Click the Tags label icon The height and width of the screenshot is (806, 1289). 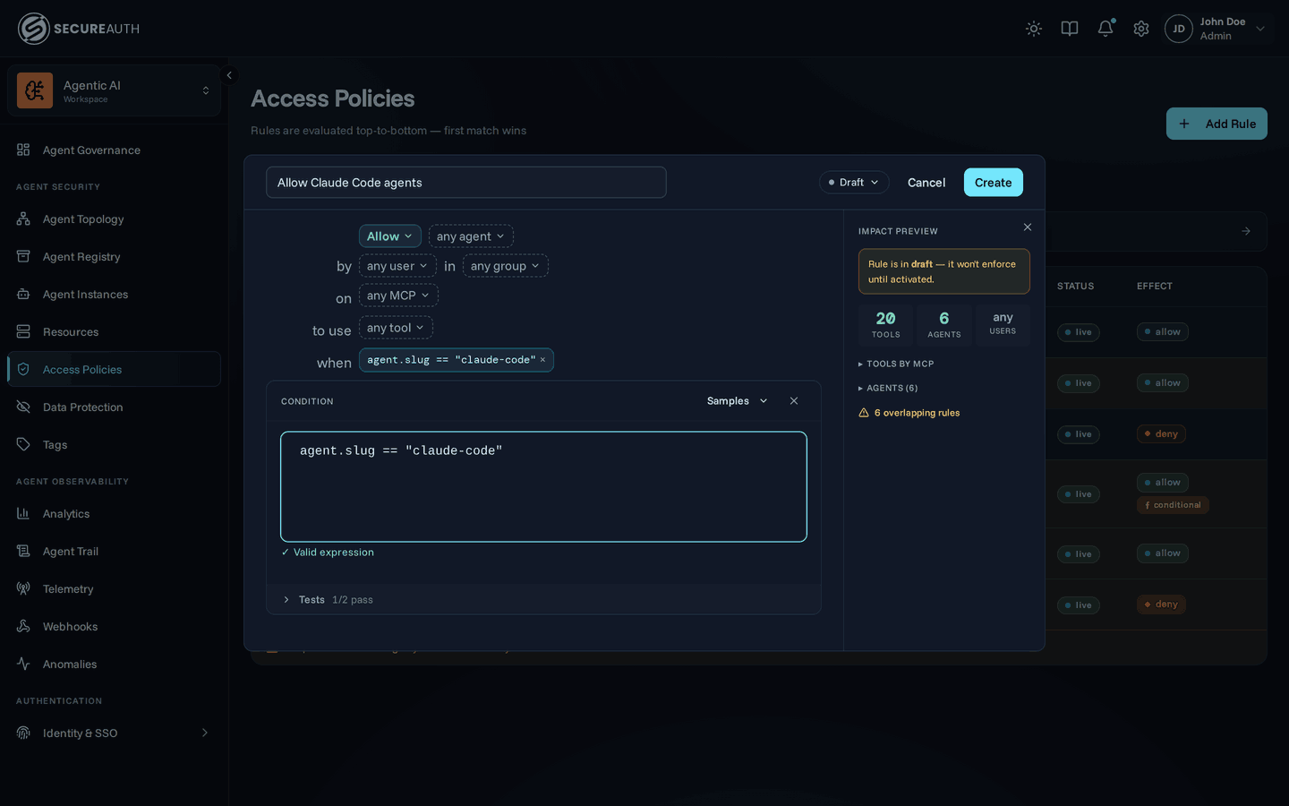click(x=23, y=444)
